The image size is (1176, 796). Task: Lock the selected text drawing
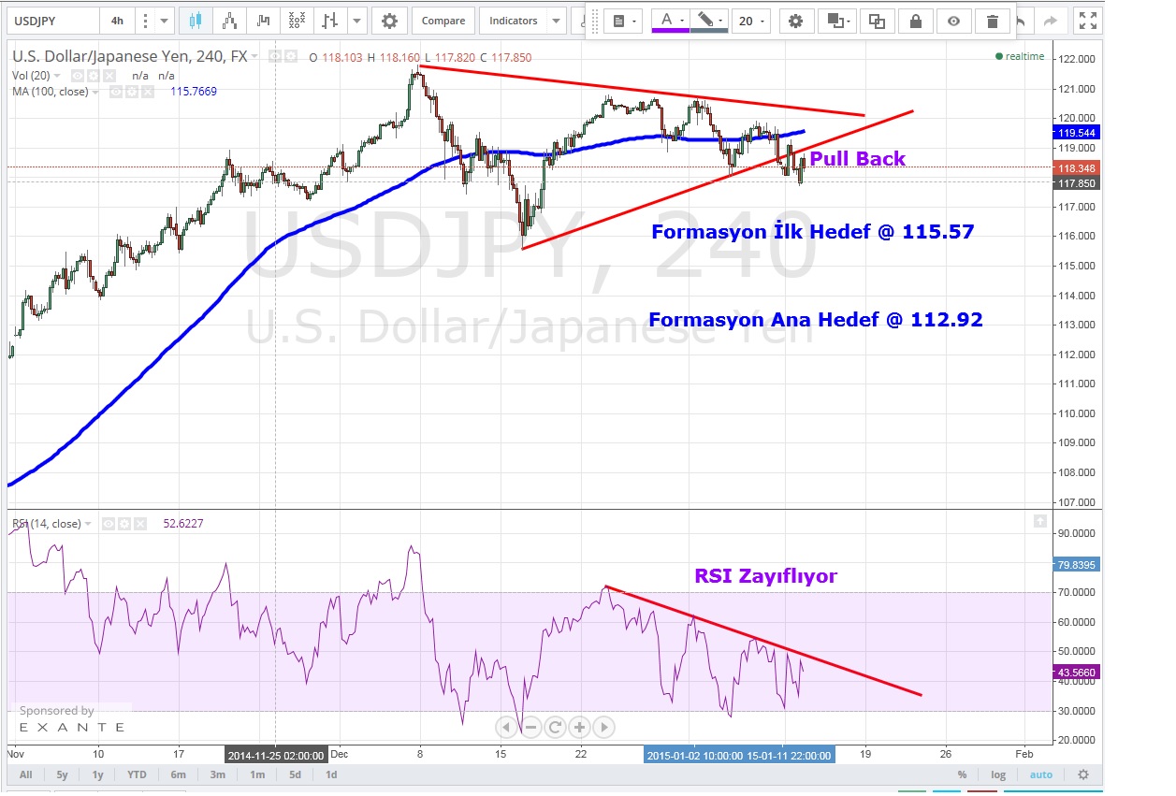point(915,21)
